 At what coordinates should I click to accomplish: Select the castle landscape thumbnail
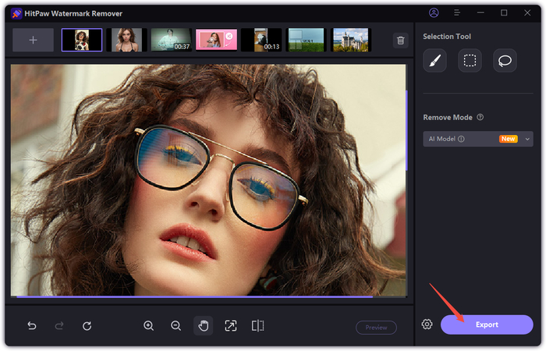(x=350, y=40)
